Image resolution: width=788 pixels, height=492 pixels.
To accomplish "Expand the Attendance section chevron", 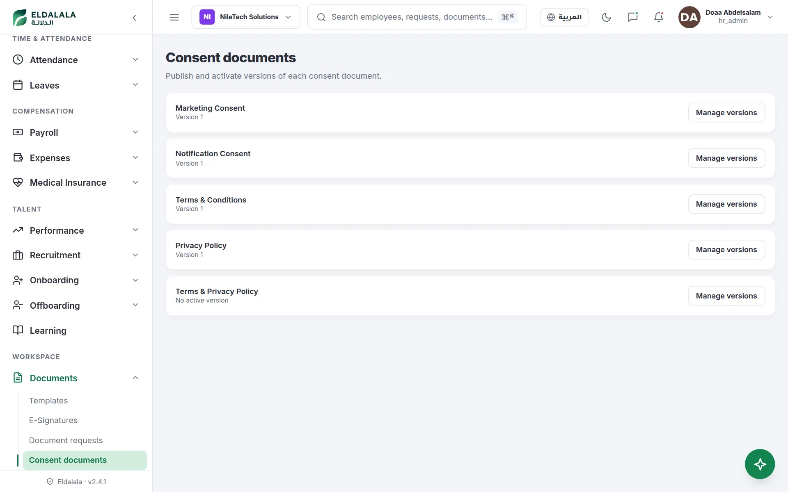I will [135, 60].
